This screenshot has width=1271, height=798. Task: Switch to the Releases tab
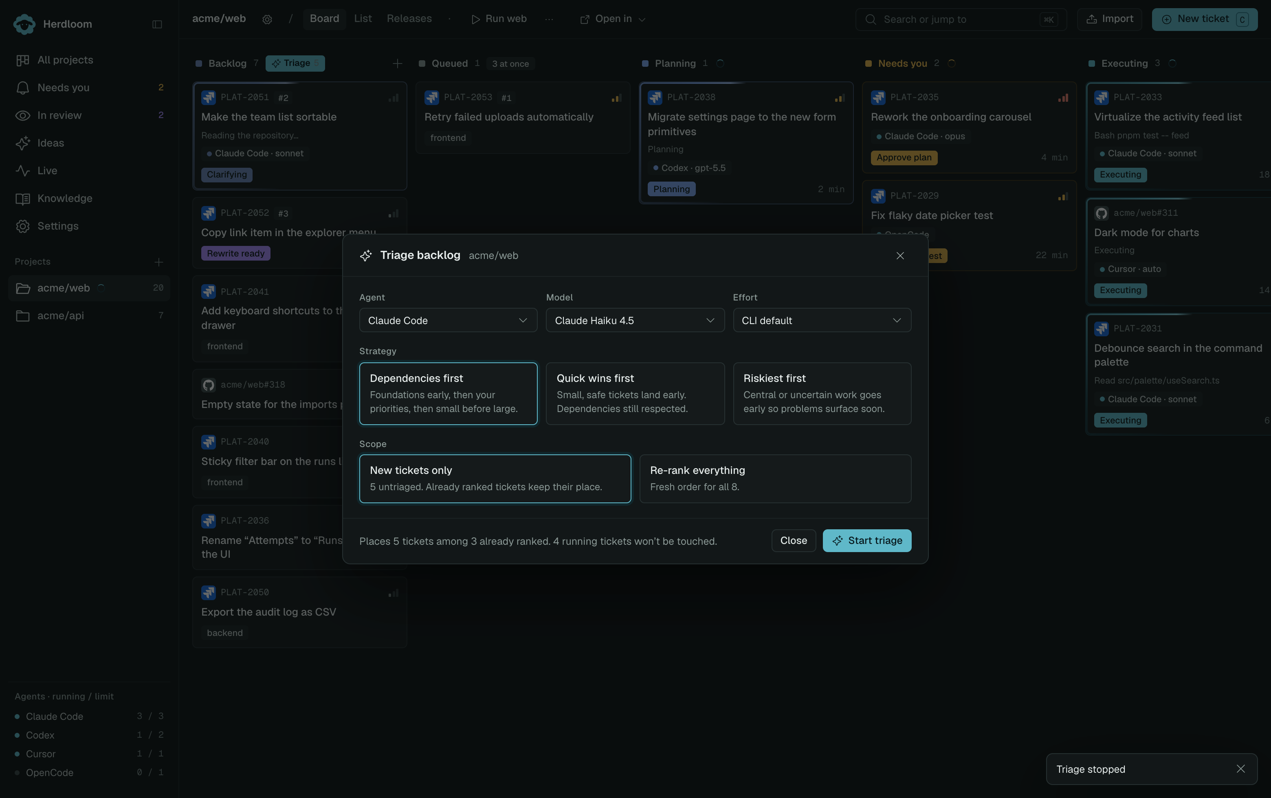[409, 19]
